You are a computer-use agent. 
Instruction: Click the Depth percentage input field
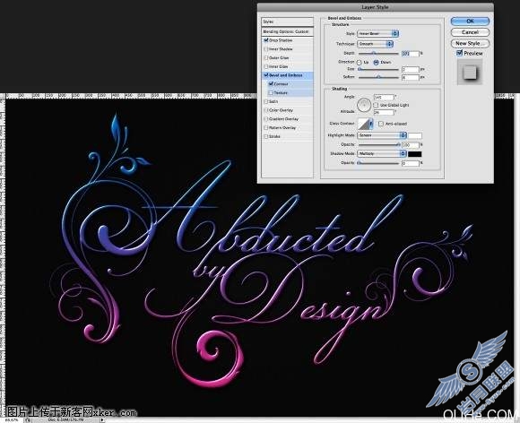[x=411, y=54]
